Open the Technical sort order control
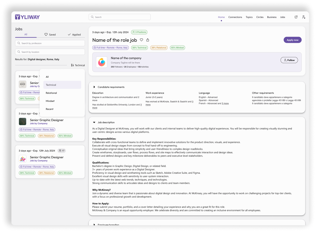Image resolution: width=316 pixels, height=232 pixels. point(78,65)
